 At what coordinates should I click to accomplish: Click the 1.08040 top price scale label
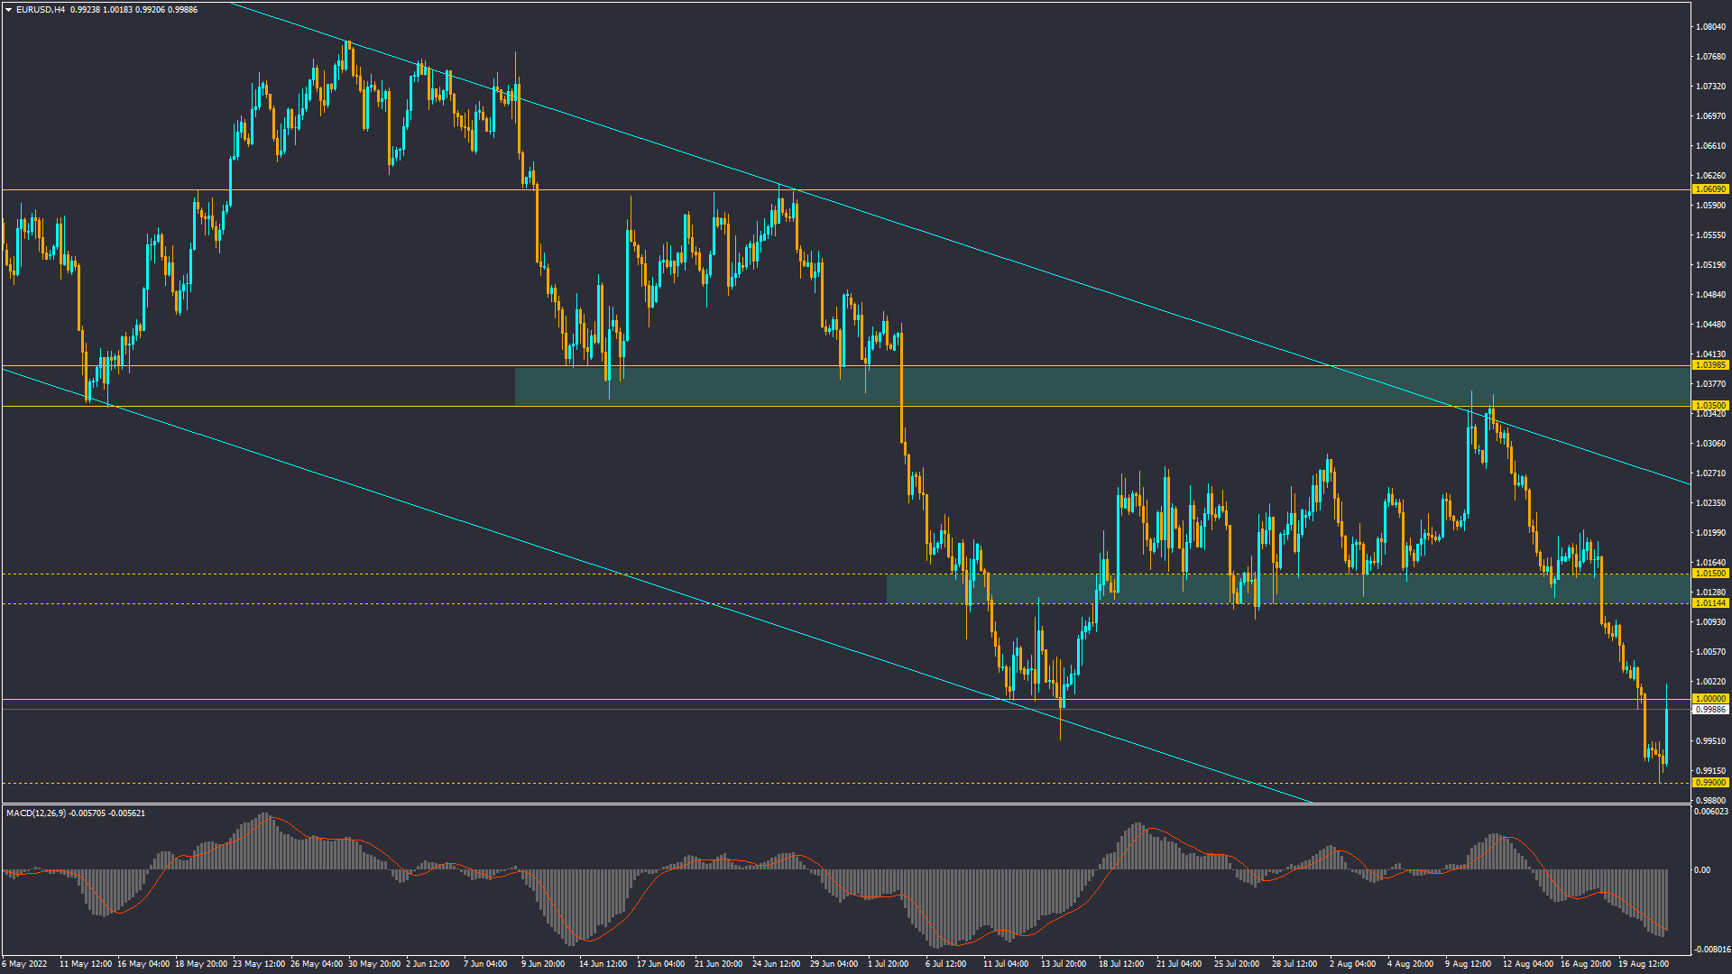tap(1710, 27)
